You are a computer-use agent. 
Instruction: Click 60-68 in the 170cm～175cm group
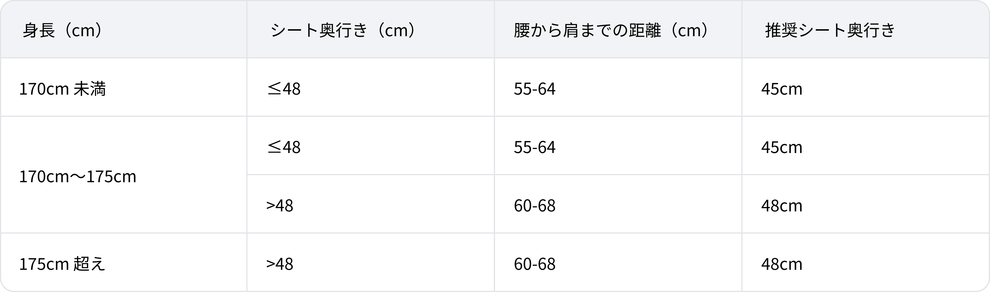point(535,206)
